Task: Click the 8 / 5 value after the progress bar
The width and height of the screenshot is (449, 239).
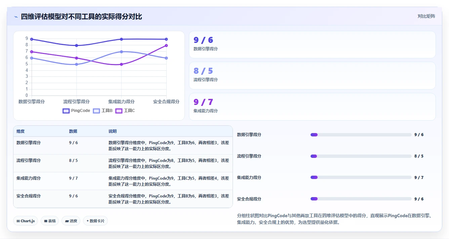Action: tap(419, 156)
